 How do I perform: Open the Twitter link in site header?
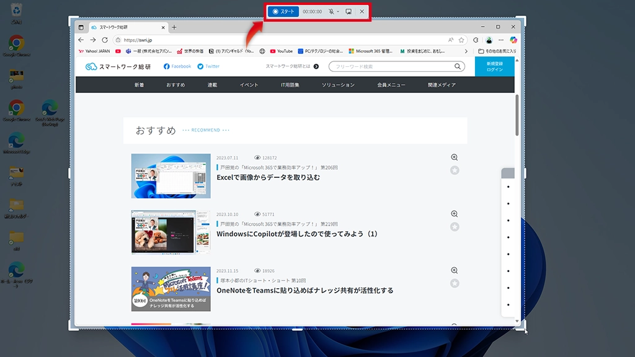[x=208, y=66]
